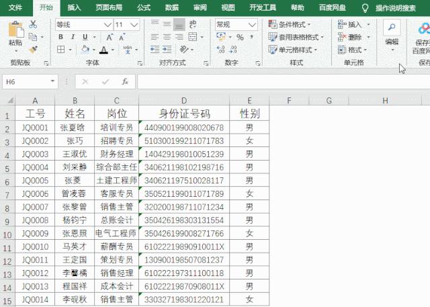Click the Copy icon in clipboard group
The image size is (430, 307).
coord(33,37)
